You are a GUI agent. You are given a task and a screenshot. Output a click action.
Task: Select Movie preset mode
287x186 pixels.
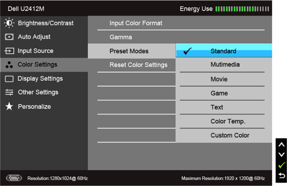tap(224, 79)
